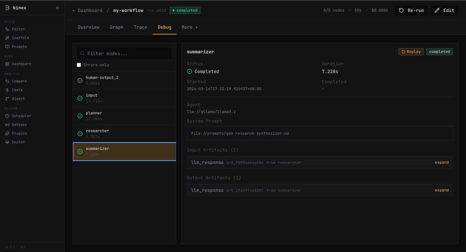
Task: Collapse sidebar using the panel icon
Action: [57, 8]
